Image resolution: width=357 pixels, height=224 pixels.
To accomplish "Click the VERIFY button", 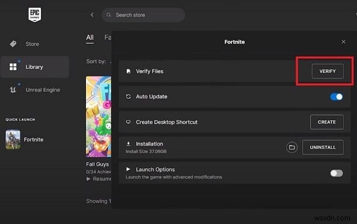I will [327, 71].
